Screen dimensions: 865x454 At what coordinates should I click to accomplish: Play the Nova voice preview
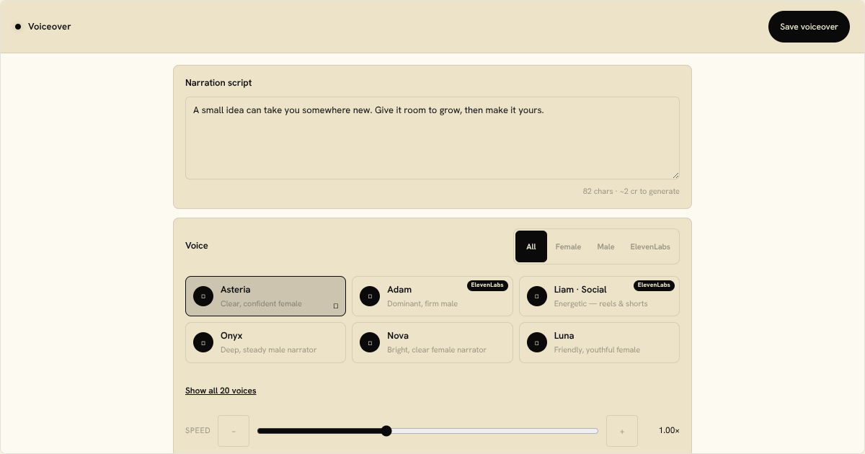click(370, 342)
